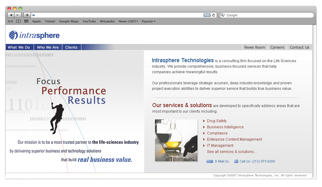Click the E-Mail Us link
Image resolution: width=322 pixels, height=187 pixels.
(222, 162)
